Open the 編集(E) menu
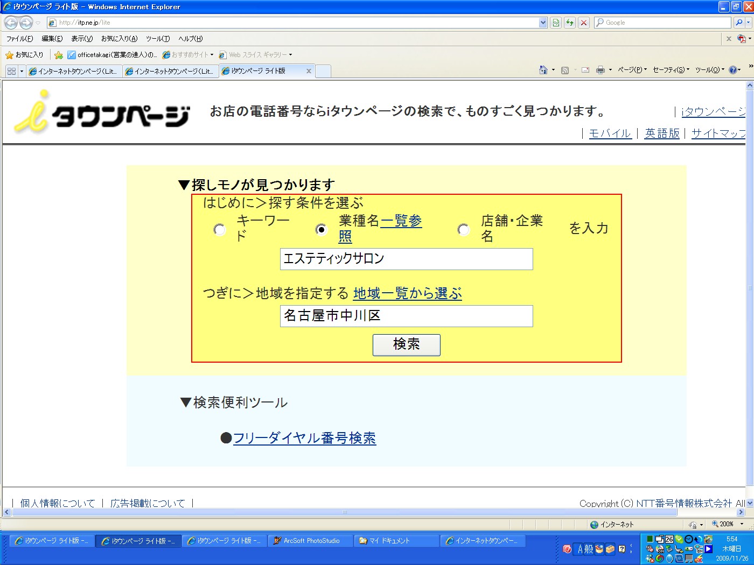754x565 pixels. point(52,39)
